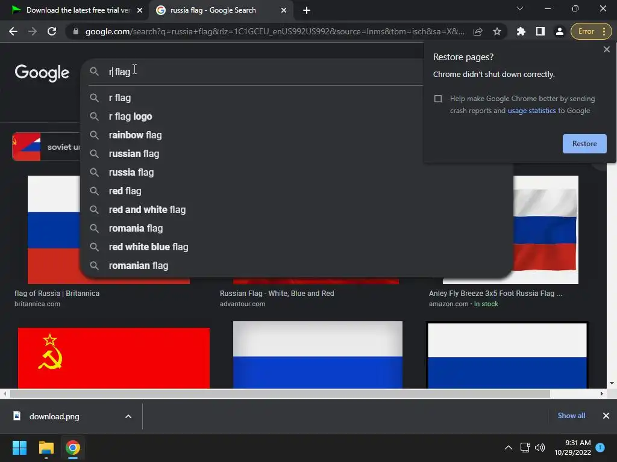Bookmark this page with the star icon
Screen dimensions: 617x462
[x=497, y=31]
